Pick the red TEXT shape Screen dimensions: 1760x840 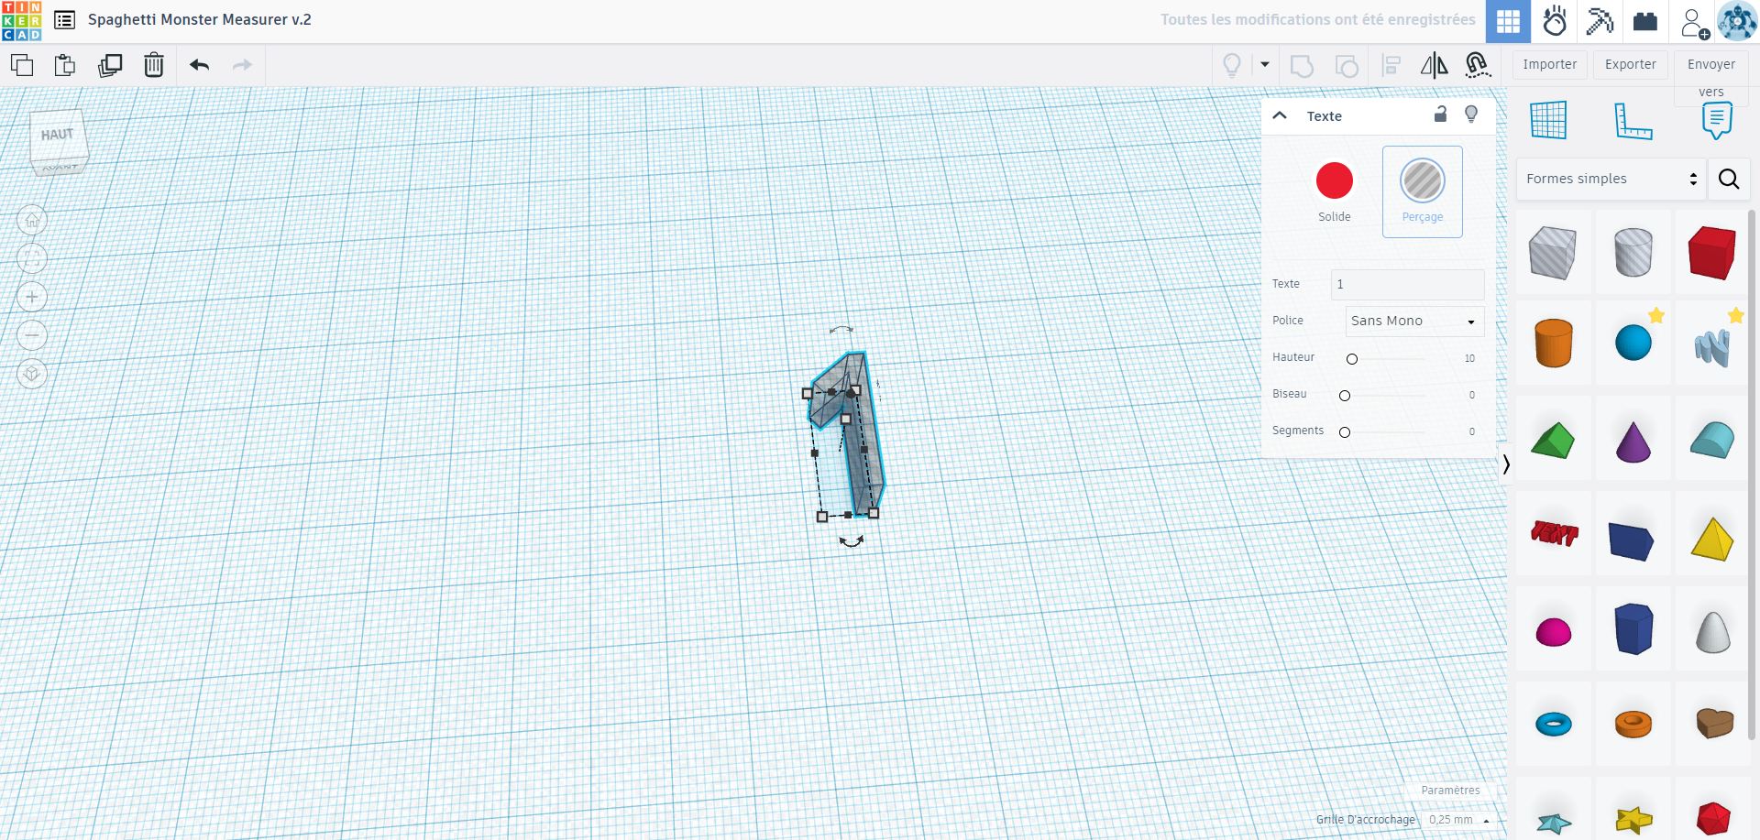tap(1555, 532)
